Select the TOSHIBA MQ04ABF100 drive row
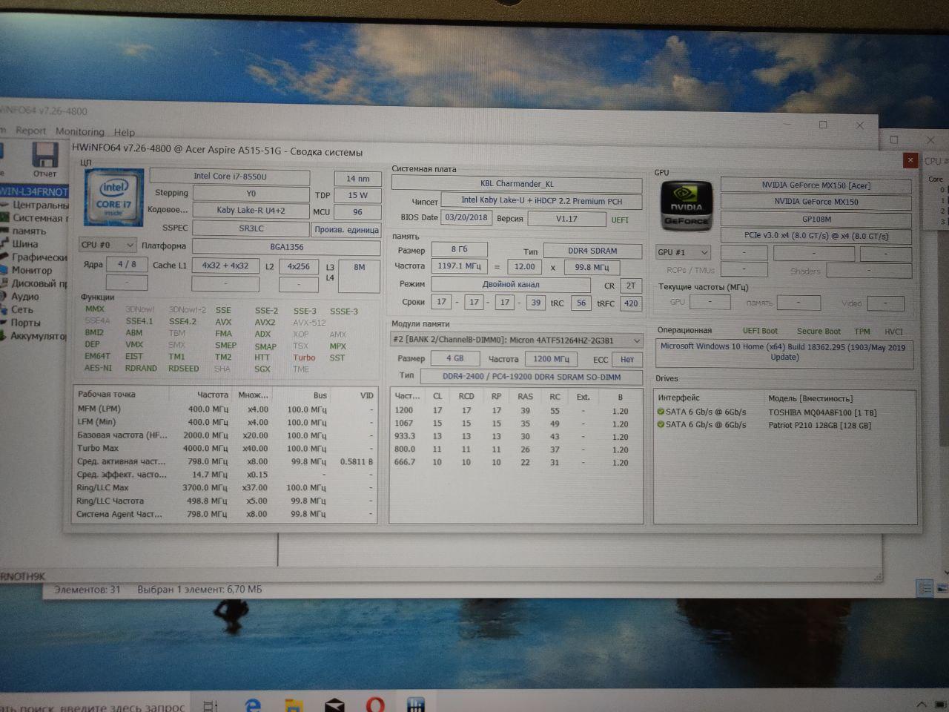 tap(784, 412)
